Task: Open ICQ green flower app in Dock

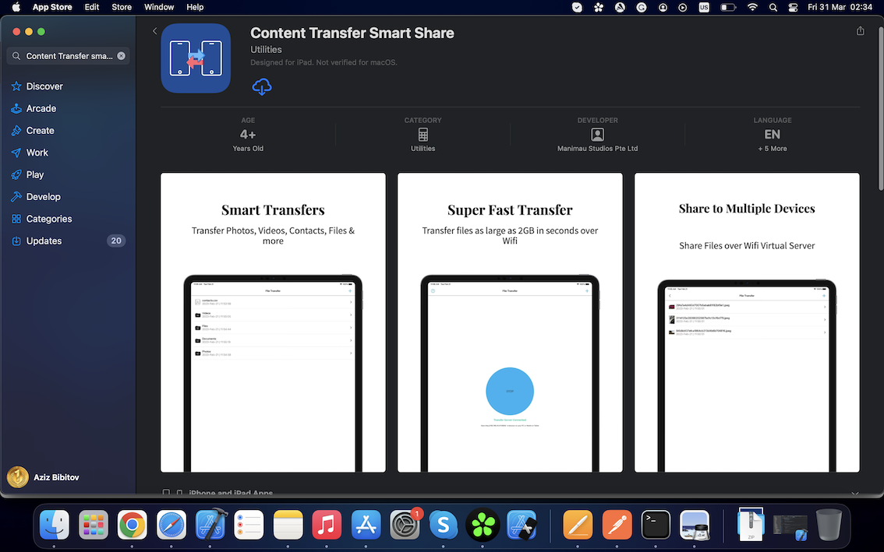Action: (483, 525)
